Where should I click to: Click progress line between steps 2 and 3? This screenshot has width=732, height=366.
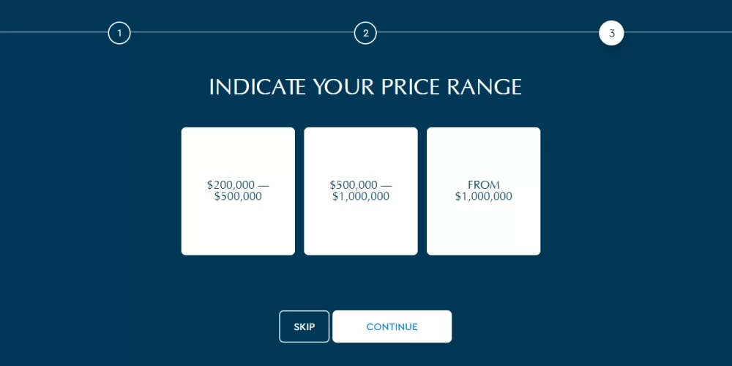pos(488,32)
